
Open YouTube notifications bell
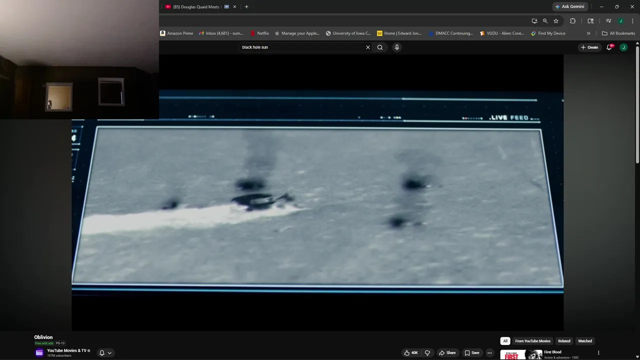(609, 47)
